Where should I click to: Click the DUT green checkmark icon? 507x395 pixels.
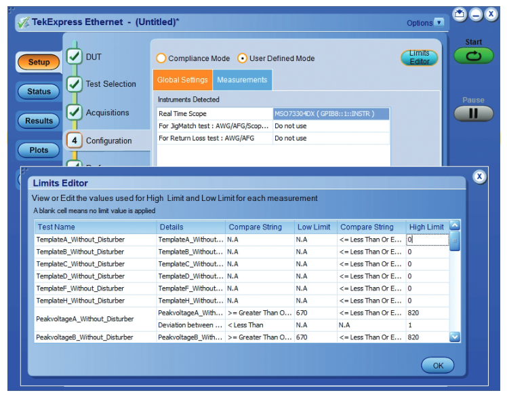pos(74,57)
